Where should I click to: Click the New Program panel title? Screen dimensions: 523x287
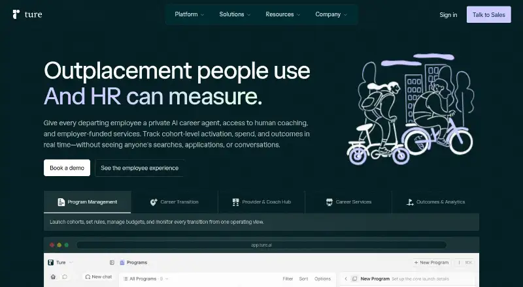click(375, 279)
